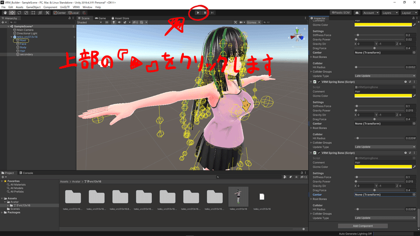Select the combined Transform tool

click(x=40, y=13)
